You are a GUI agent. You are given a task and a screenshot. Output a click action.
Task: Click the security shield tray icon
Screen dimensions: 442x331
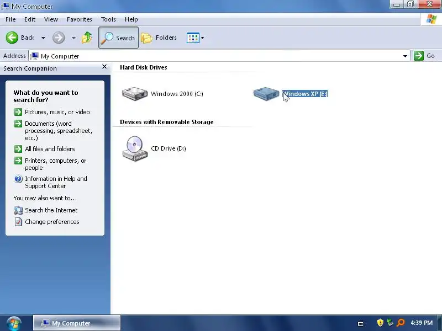coord(380,323)
